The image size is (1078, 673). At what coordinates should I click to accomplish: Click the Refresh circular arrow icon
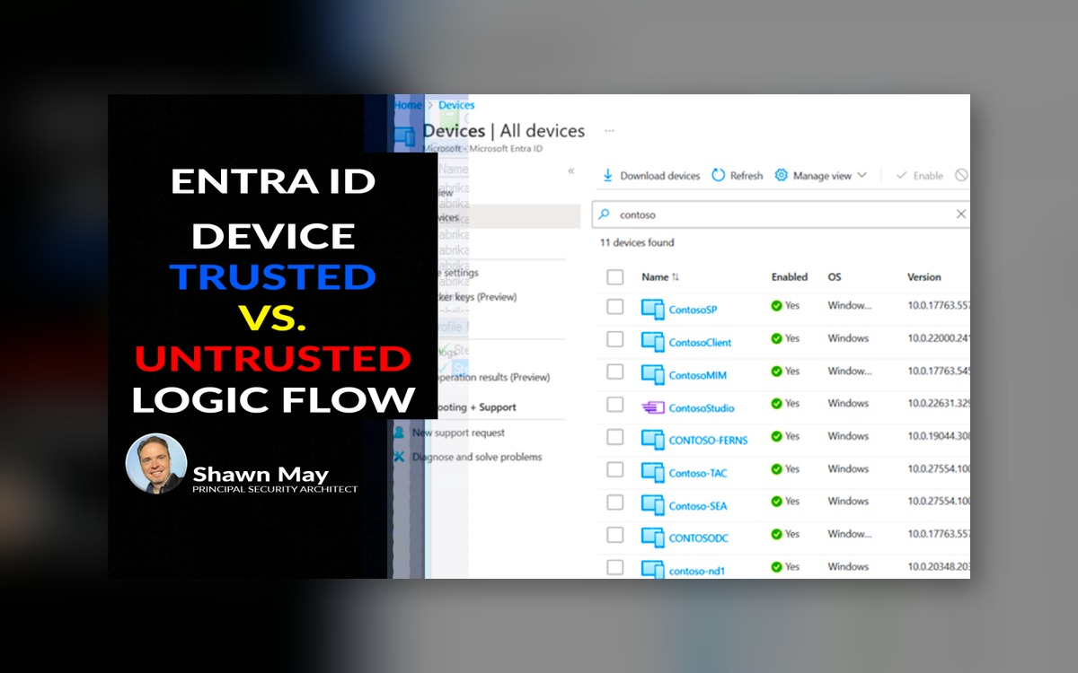click(719, 175)
